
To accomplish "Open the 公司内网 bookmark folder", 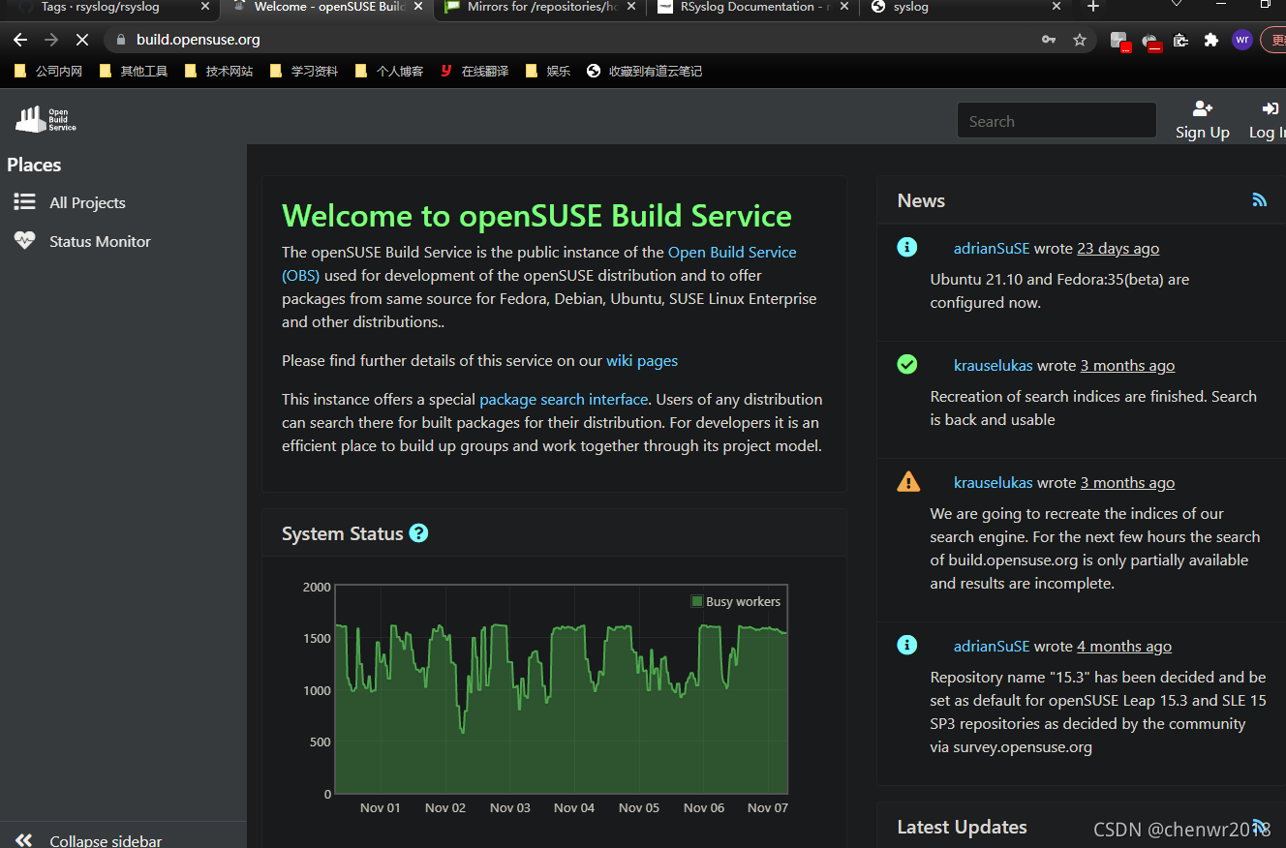I will (48, 71).
